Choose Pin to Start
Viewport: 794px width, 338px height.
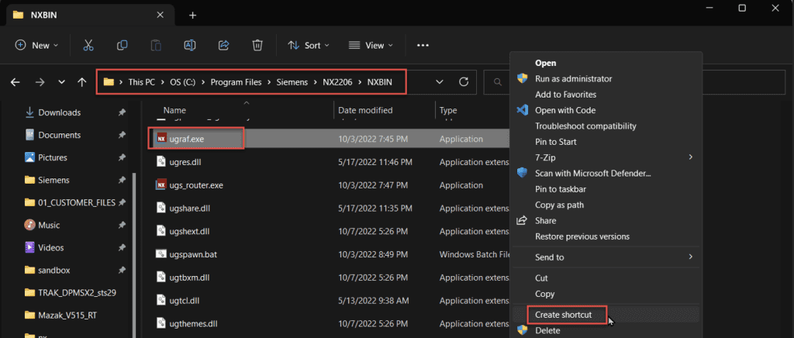[x=555, y=142]
